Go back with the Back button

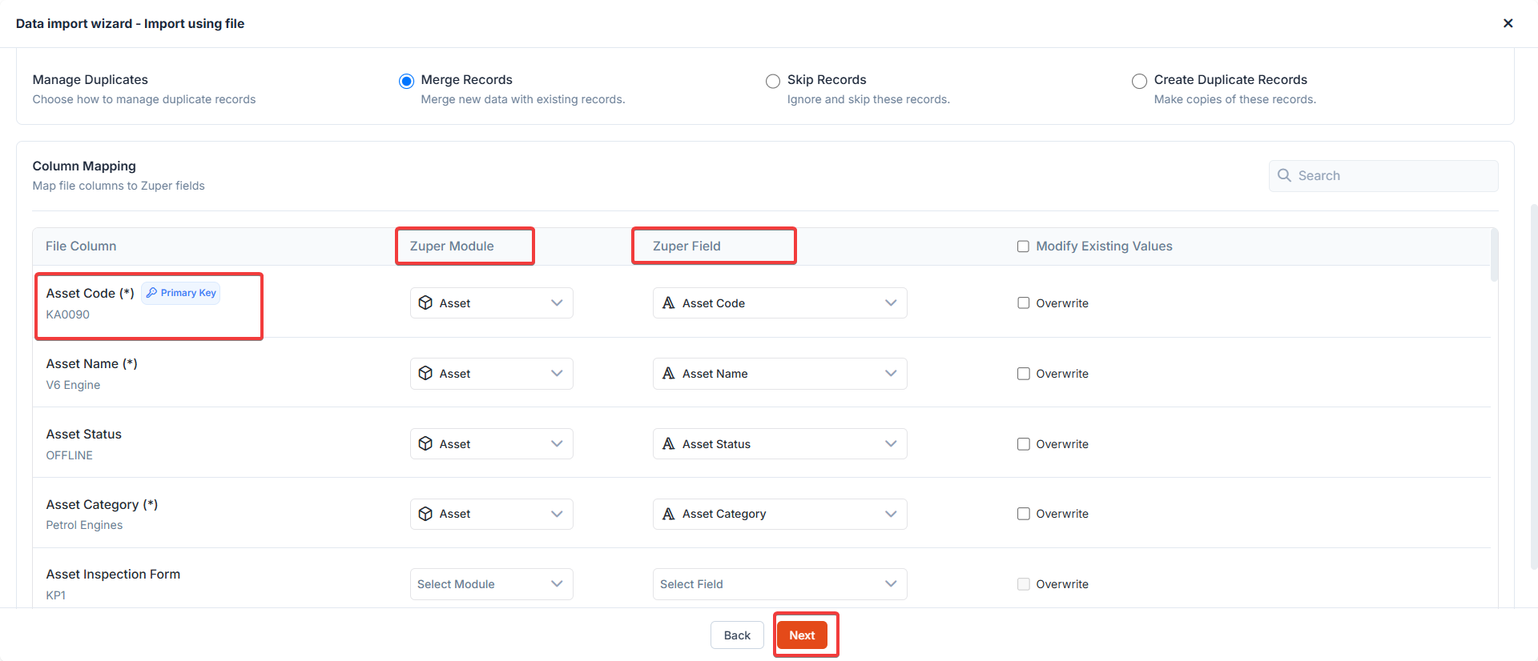click(736, 635)
